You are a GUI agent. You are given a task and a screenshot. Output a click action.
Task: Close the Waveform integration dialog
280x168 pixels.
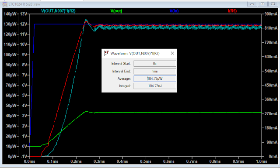(x=172, y=53)
